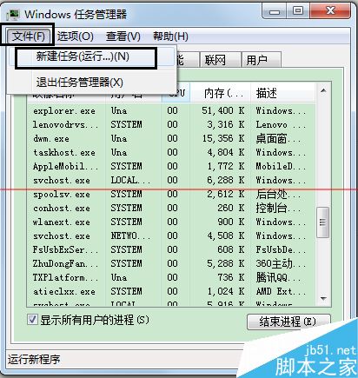
Task: Click the 控制台... description cell
Action: [x=278, y=209]
